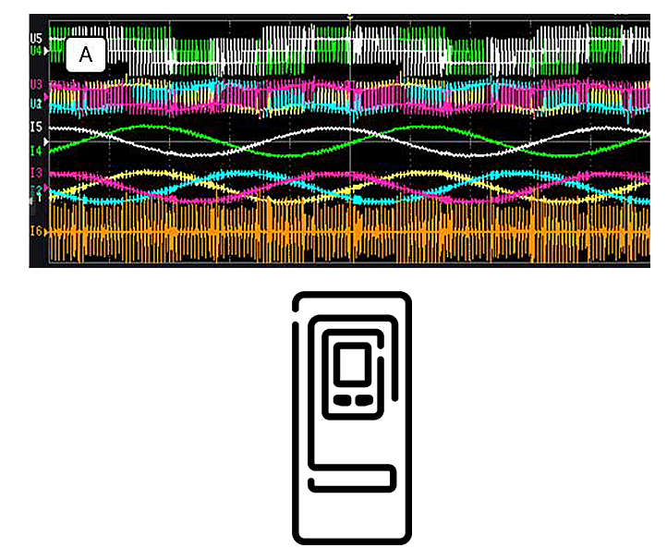Click the magenta U3 channel label
This screenshot has height=560, width=667.
[x=36, y=84]
